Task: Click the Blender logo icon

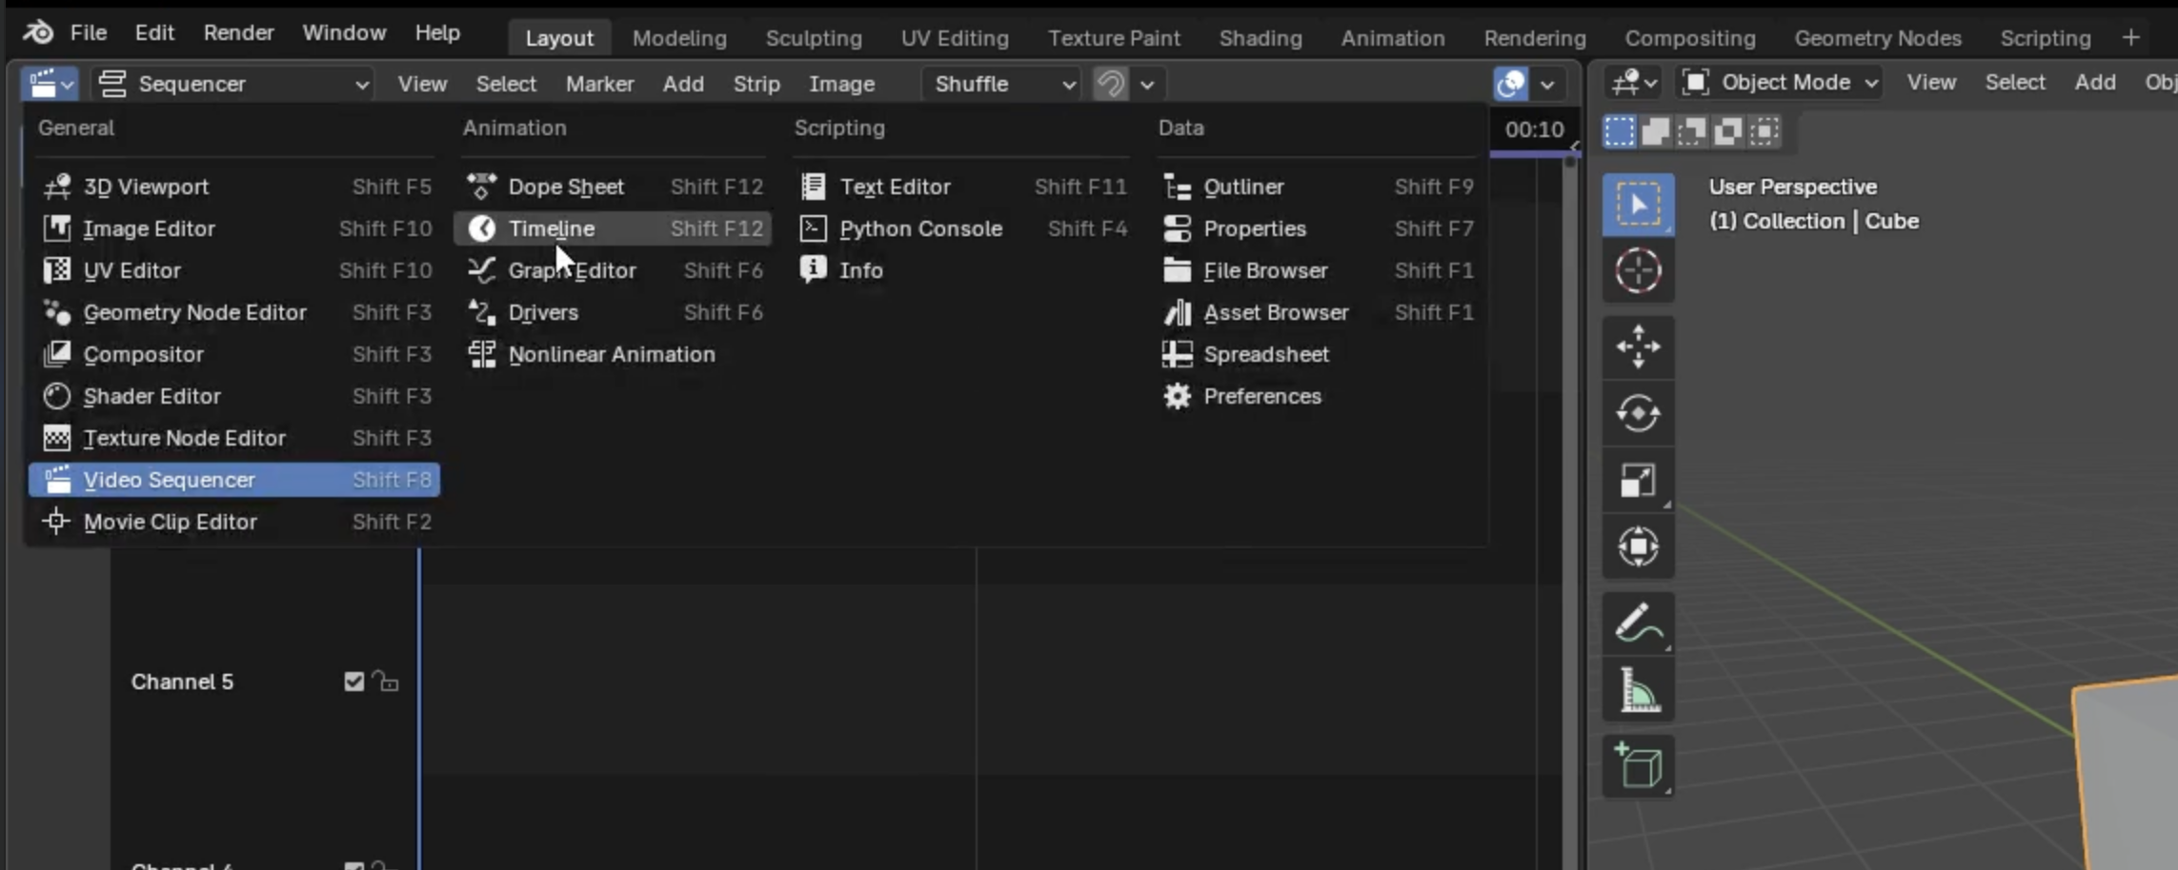Action: point(38,32)
